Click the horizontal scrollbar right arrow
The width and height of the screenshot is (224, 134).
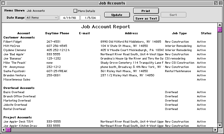(215, 130)
